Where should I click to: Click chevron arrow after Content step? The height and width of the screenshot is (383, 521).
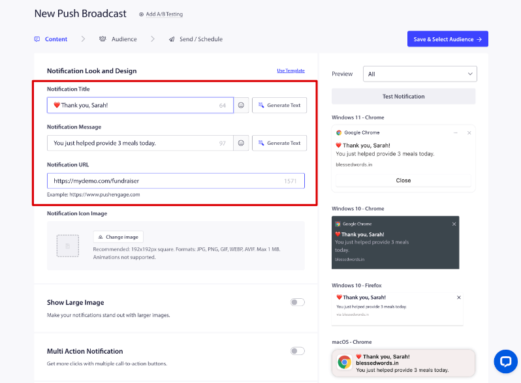[83, 39]
